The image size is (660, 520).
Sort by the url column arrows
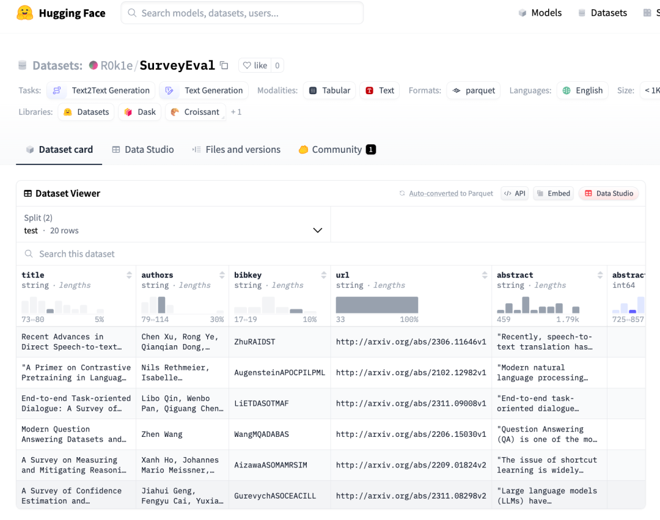click(485, 275)
